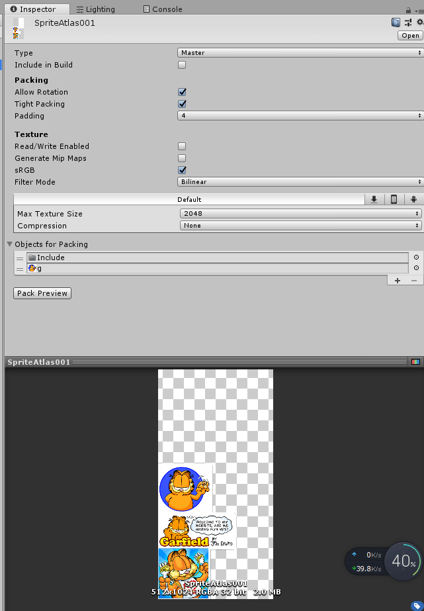Open object picker for Include entry
This screenshot has height=611, width=424.
pos(416,258)
